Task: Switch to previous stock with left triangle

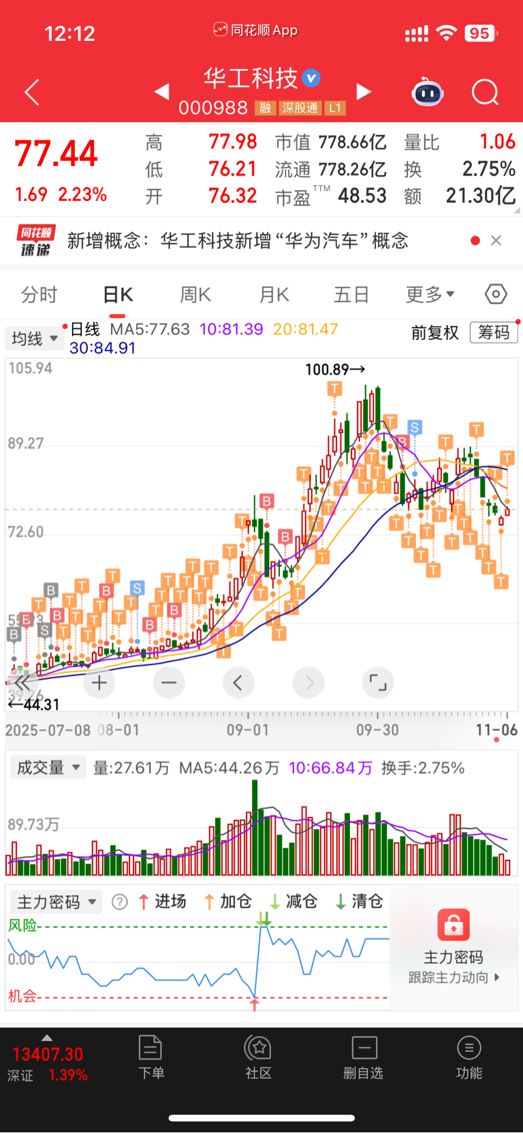Action: (161, 91)
